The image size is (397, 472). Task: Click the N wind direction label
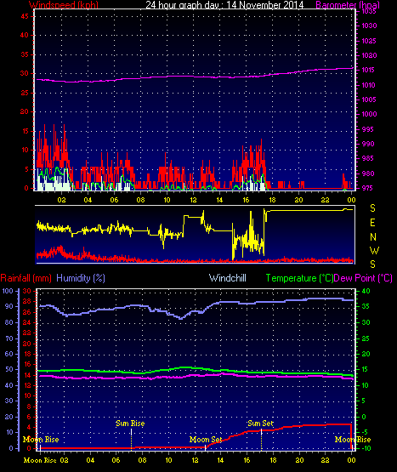373,237
